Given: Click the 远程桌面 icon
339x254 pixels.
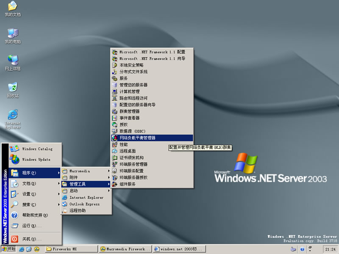Looking at the screenshot, I should coord(114,151).
